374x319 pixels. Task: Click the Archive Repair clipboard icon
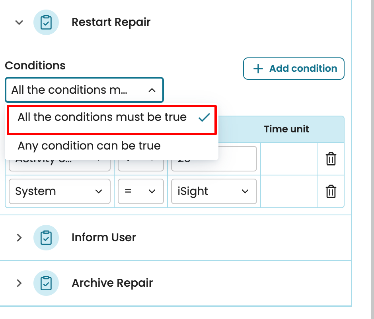click(46, 283)
